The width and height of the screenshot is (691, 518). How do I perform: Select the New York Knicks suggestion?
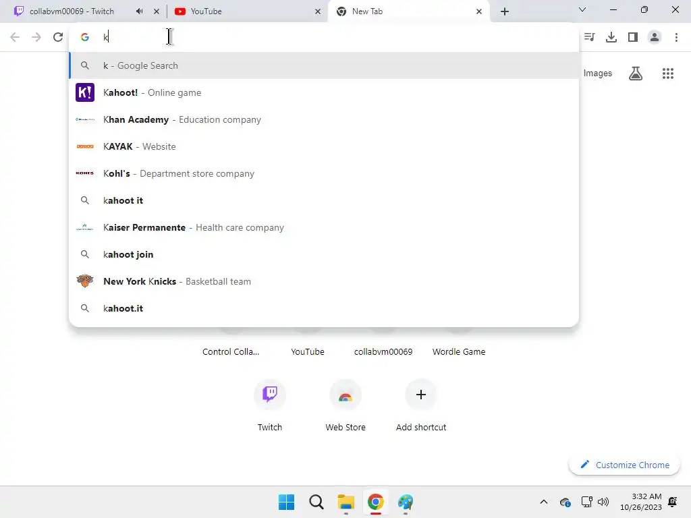(324, 281)
